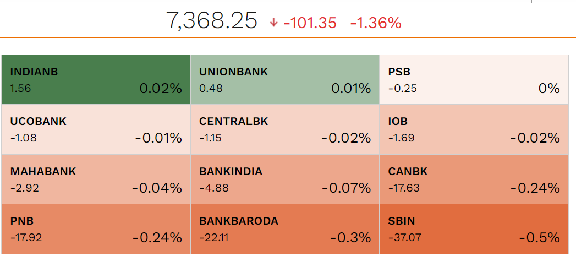The width and height of the screenshot is (576, 256).
Task: Click the SBIN heatmap tile
Action: [474, 229]
